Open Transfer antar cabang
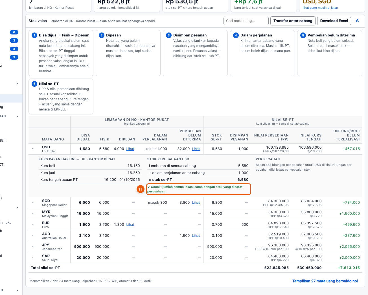368x295 pixels. click(293, 21)
